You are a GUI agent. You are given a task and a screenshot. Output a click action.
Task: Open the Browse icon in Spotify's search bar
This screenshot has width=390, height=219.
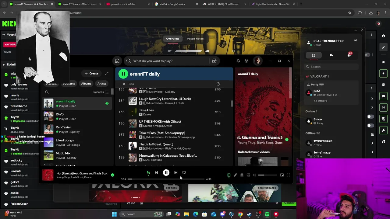214,61
